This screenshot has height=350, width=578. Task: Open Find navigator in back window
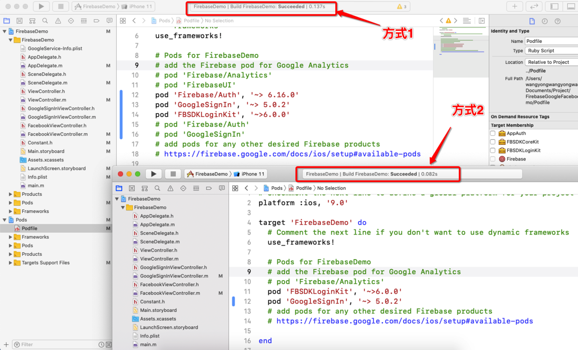point(45,20)
